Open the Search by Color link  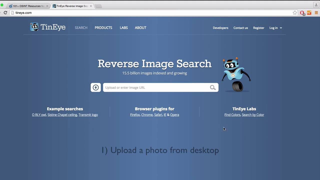[253, 115]
